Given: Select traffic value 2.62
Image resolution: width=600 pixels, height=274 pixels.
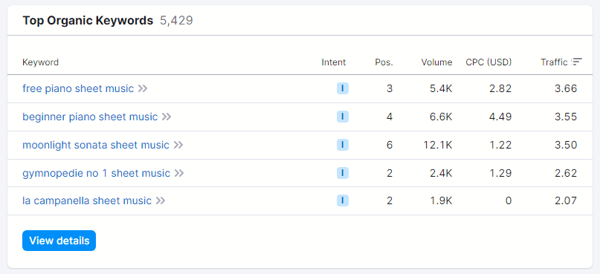Looking at the screenshot, I should [566, 173].
